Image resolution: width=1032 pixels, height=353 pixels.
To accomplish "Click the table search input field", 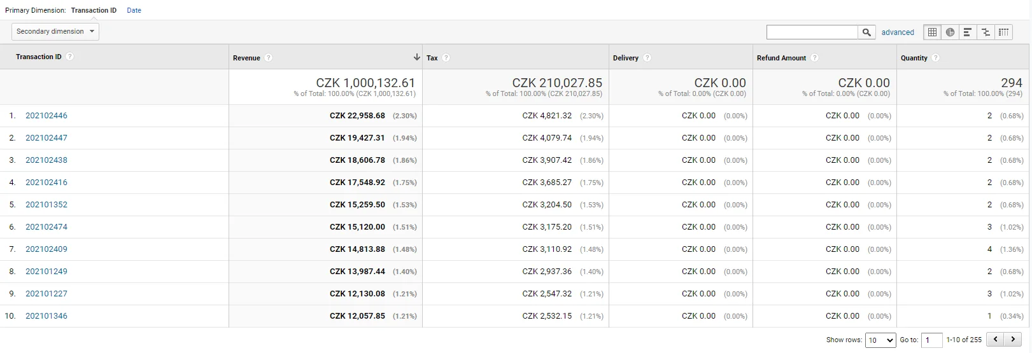I will (812, 32).
